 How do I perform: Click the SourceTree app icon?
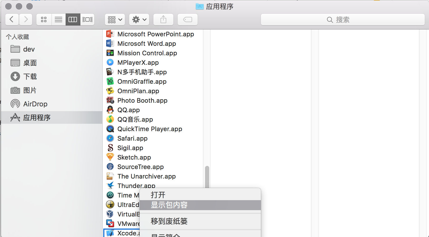pyautogui.click(x=110, y=167)
